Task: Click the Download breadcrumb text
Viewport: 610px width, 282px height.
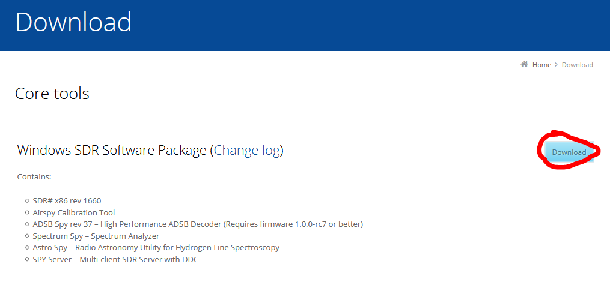Action: (577, 65)
